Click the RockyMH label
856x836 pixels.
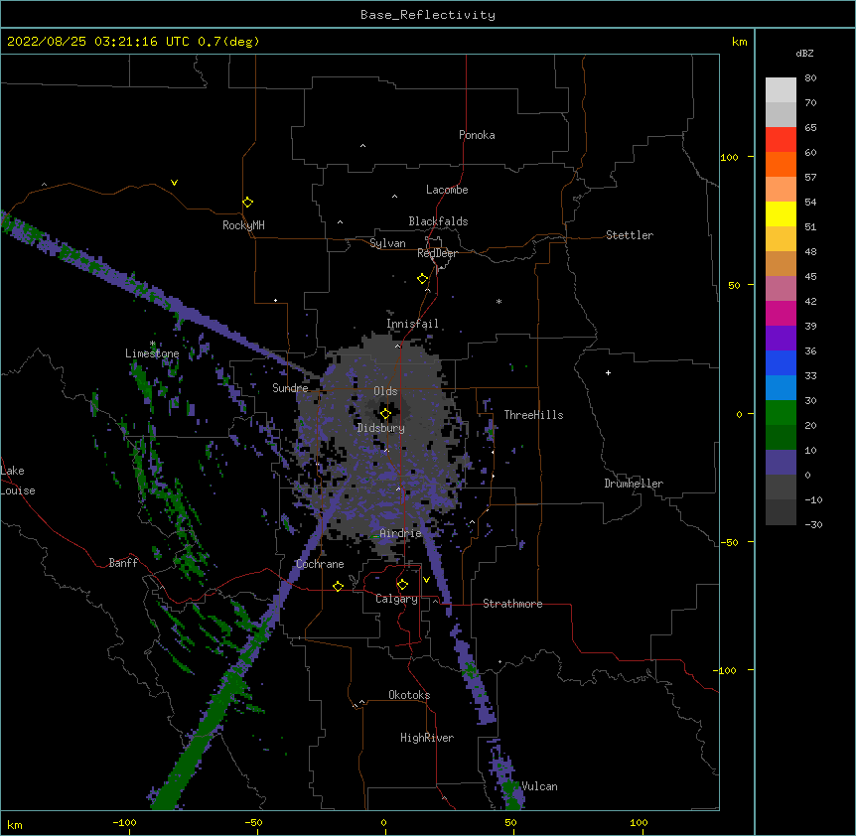[x=243, y=224]
